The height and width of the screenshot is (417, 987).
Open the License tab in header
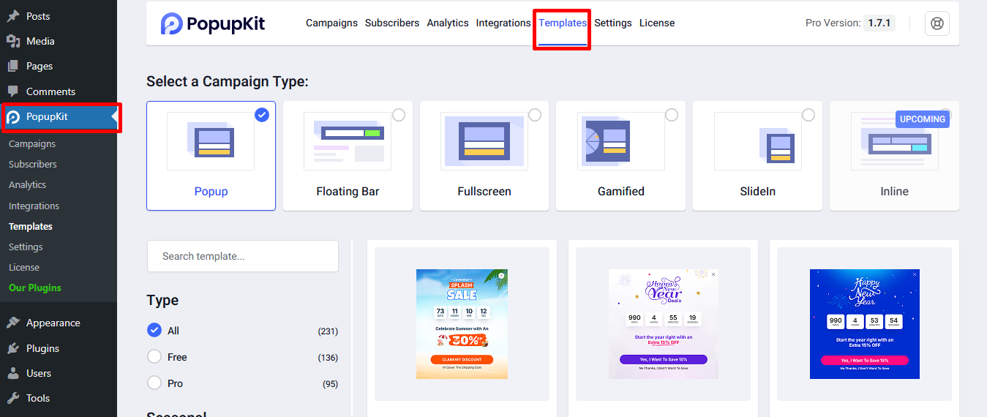pos(657,23)
